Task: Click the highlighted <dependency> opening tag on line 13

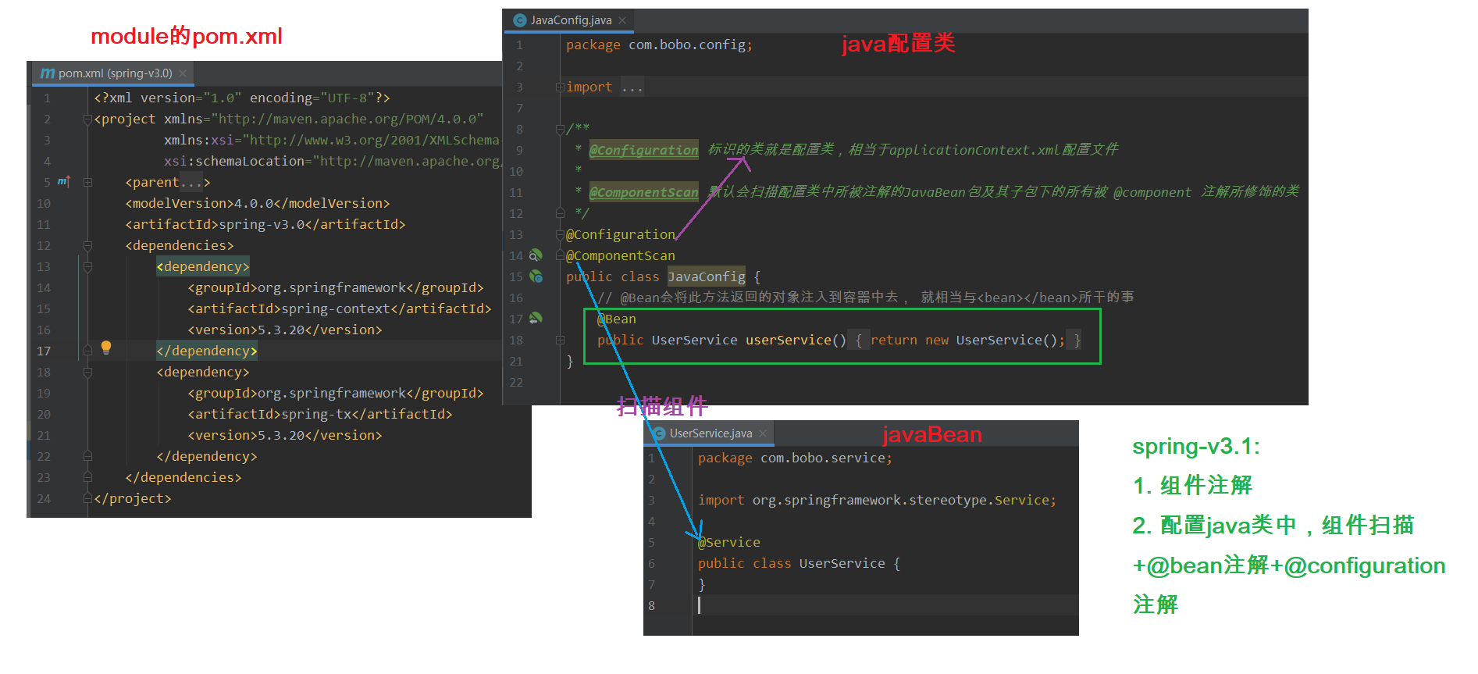Action: click(x=203, y=266)
